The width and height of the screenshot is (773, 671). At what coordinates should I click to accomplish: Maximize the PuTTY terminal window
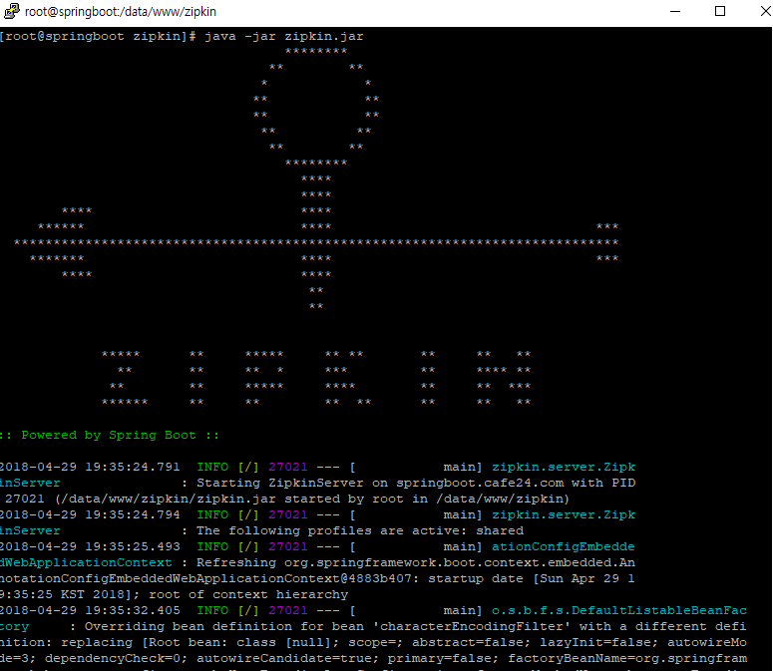(x=720, y=11)
